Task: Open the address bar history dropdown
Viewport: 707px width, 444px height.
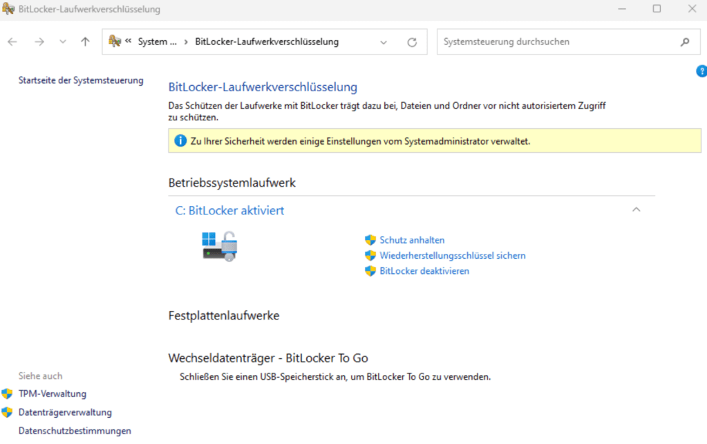Action: (x=384, y=41)
